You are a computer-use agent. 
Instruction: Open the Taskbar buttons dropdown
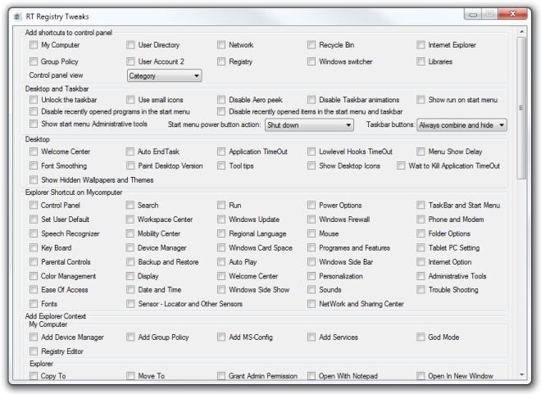[x=461, y=125]
